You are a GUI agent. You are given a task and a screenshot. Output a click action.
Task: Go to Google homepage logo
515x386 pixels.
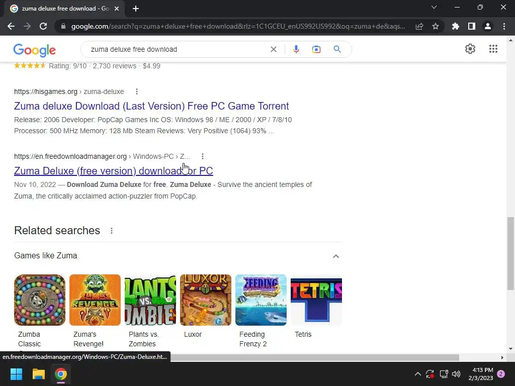click(35, 50)
